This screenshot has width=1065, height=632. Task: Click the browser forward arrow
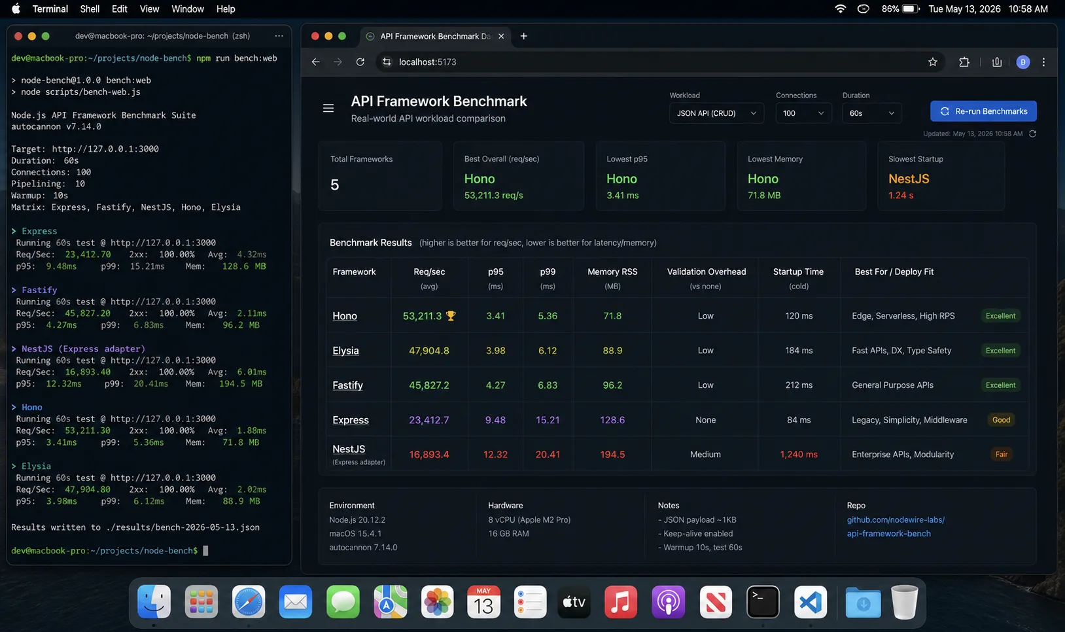338,61
